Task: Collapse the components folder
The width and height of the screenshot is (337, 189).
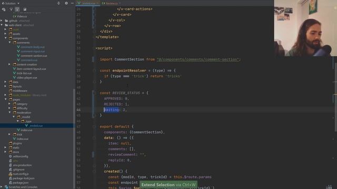Action: point(6,38)
